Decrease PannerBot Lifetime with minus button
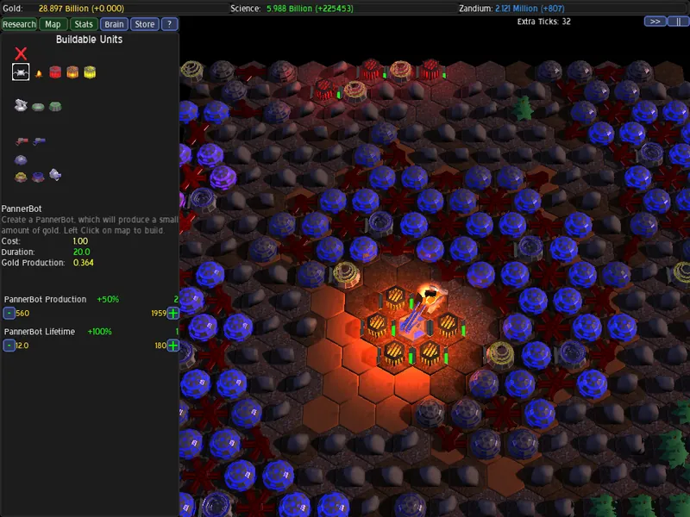This screenshot has width=690, height=517. tap(9, 346)
